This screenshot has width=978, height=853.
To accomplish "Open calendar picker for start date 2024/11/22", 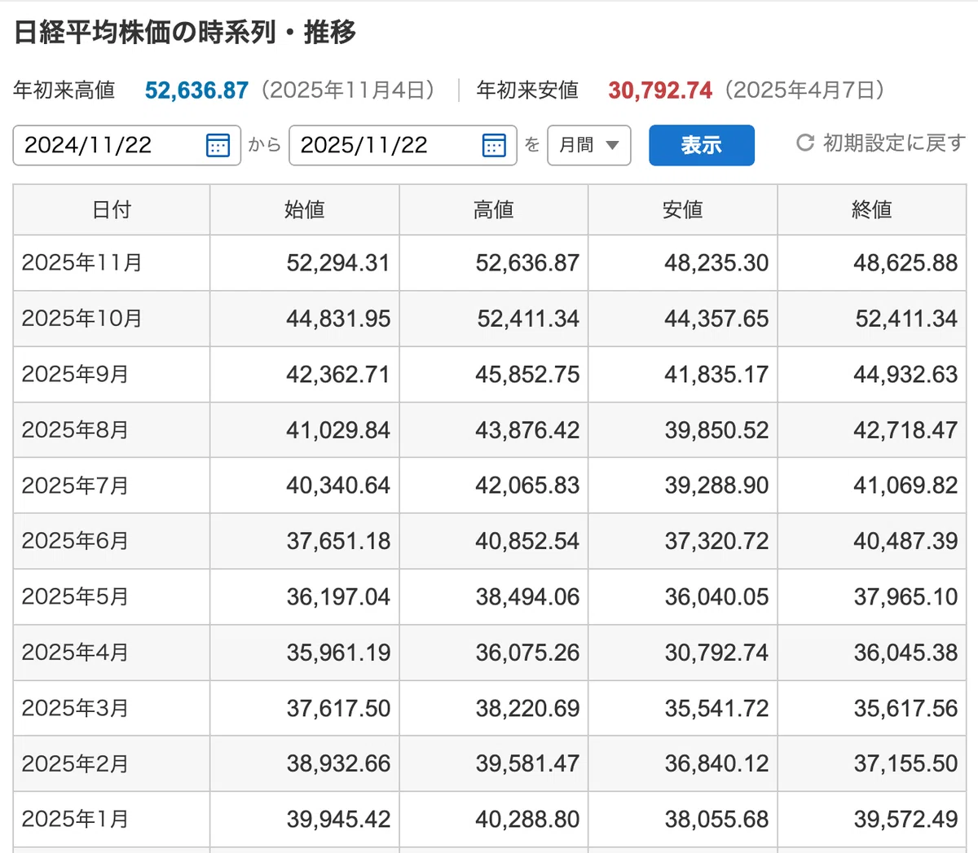I will [x=218, y=146].
